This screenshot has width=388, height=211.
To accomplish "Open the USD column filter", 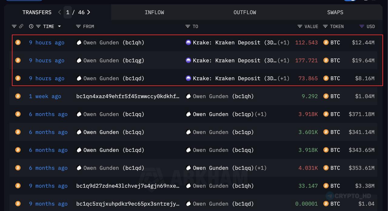I will click(362, 26).
